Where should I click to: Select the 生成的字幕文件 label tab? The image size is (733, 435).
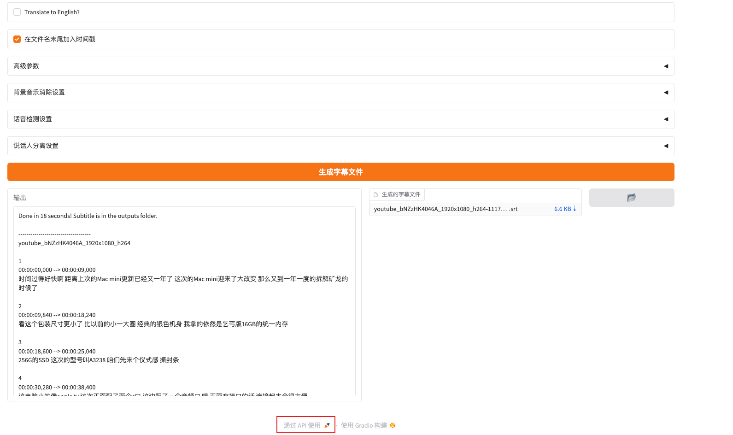pyautogui.click(x=401, y=194)
